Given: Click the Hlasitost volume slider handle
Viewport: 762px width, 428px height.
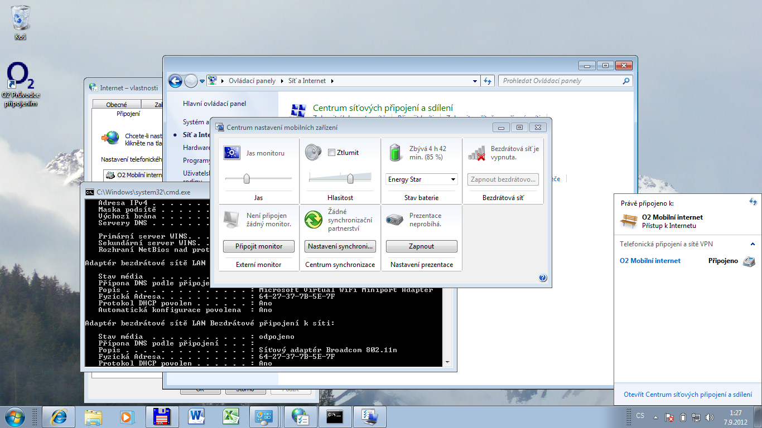Looking at the screenshot, I should (350, 178).
